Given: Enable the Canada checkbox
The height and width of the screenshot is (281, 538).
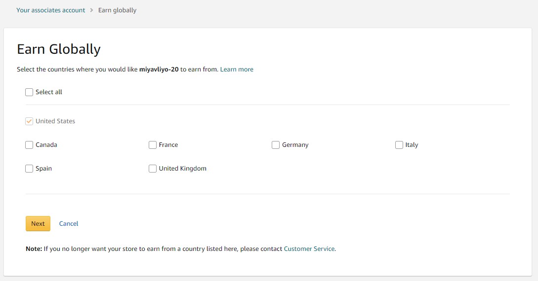Looking at the screenshot, I should [29, 145].
